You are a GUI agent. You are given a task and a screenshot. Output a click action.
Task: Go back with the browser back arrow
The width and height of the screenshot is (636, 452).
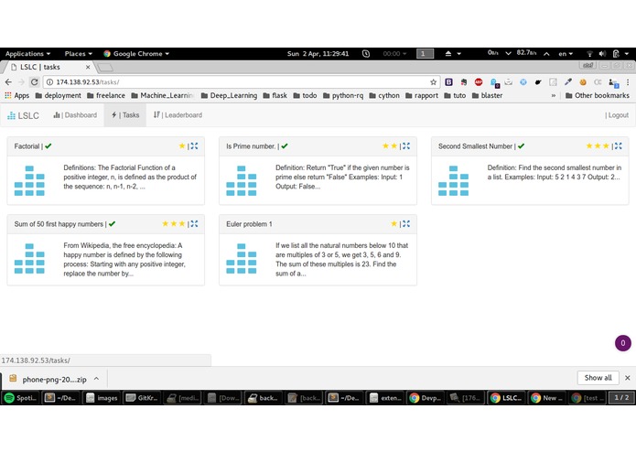(8, 81)
